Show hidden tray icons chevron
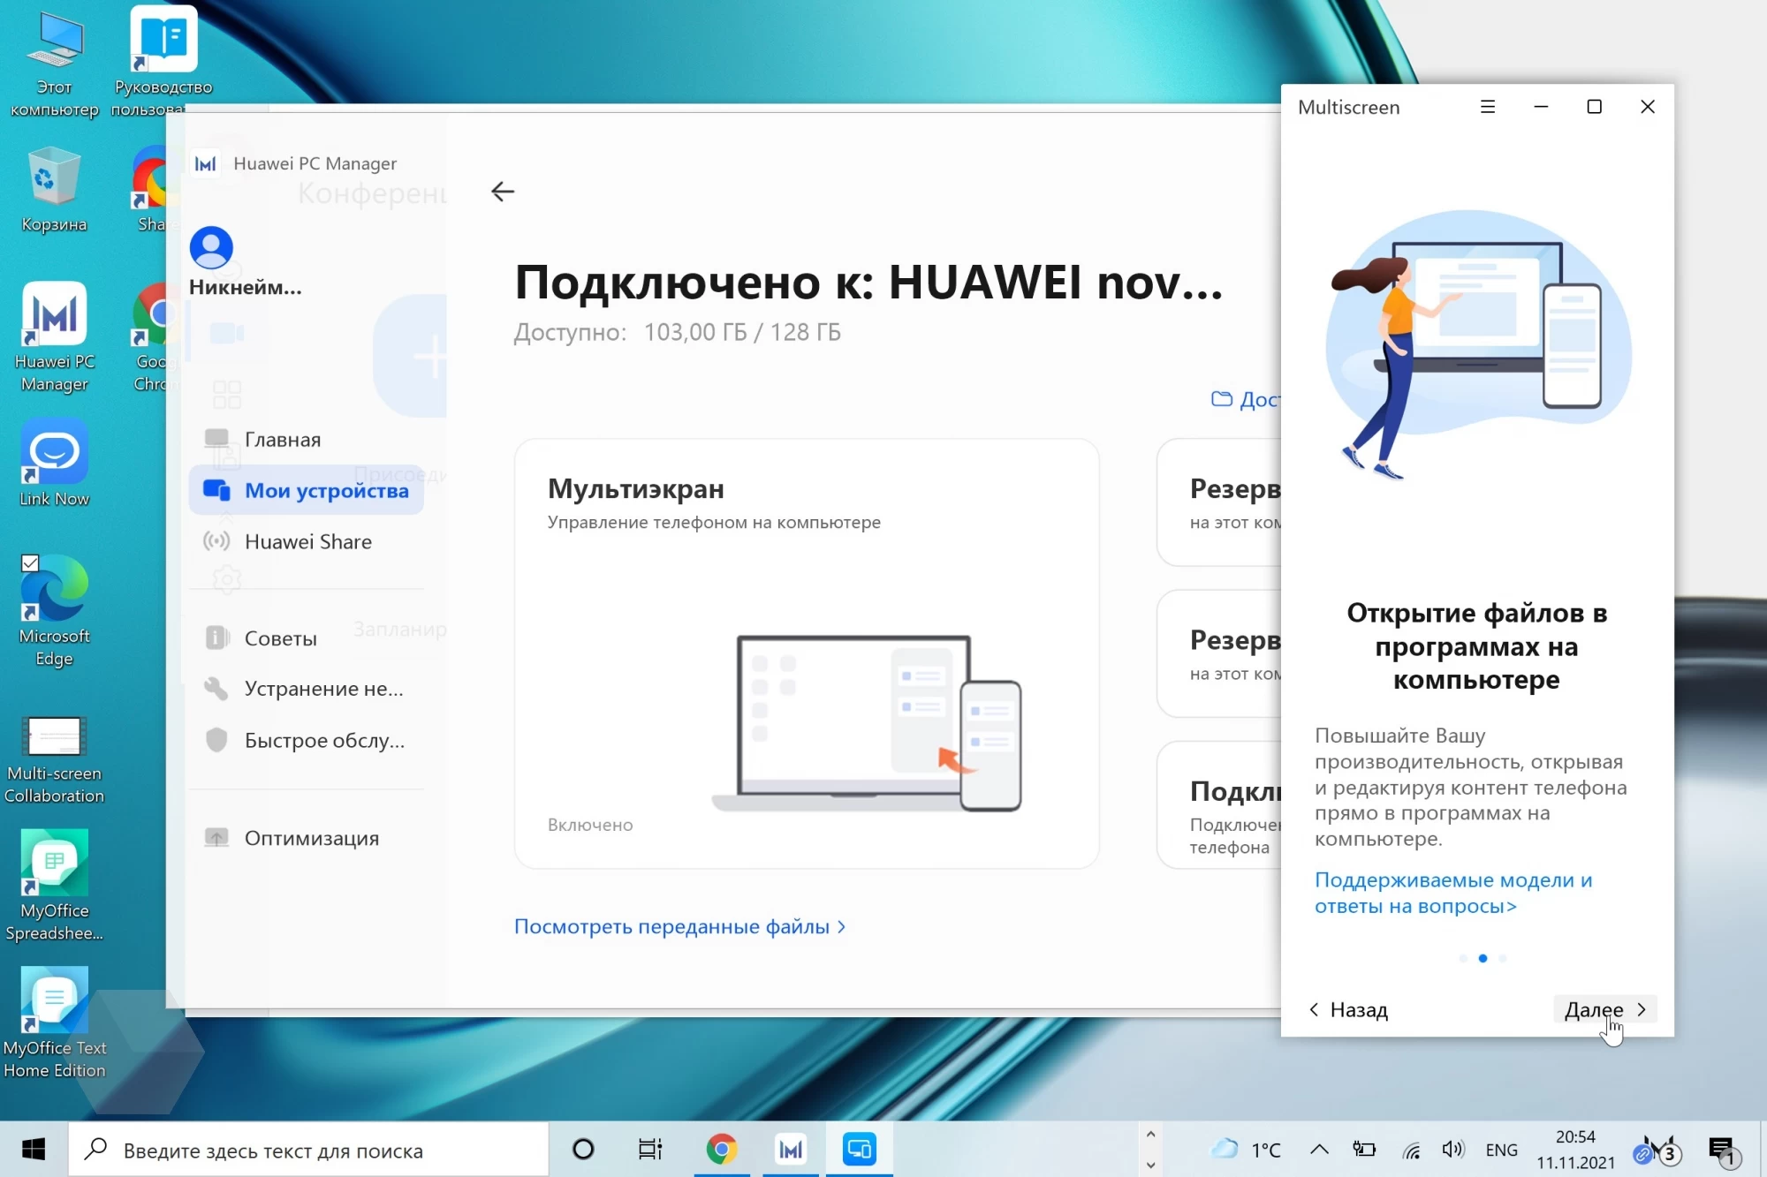Image resolution: width=1767 pixels, height=1177 pixels. (1319, 1150)
